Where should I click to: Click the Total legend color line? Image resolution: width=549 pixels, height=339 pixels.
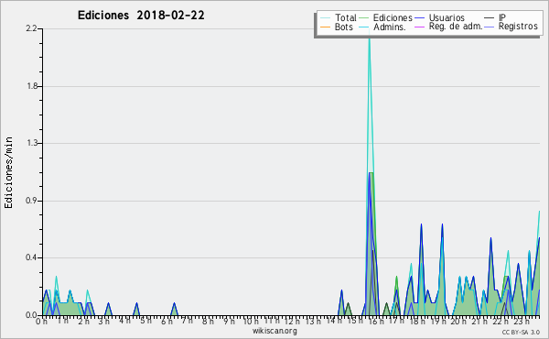[x=325, y=18]
